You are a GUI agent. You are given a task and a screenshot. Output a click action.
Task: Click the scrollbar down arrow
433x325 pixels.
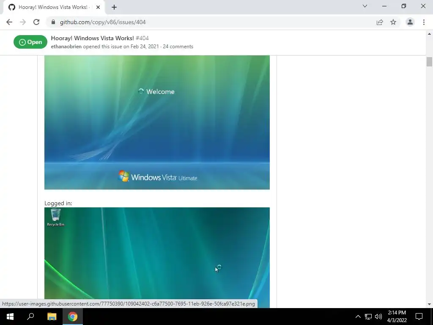(429, 304)
